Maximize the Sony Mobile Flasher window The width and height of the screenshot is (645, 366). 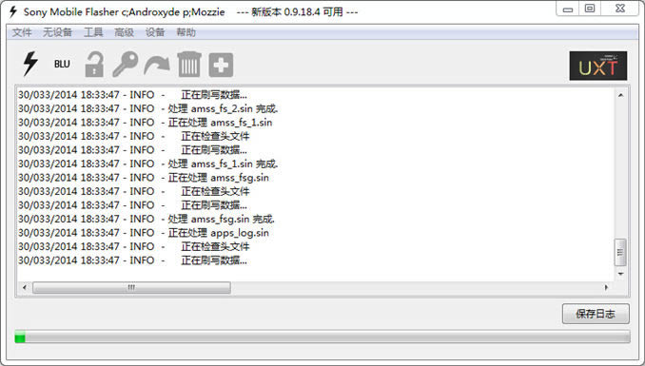tap(590, 9)
